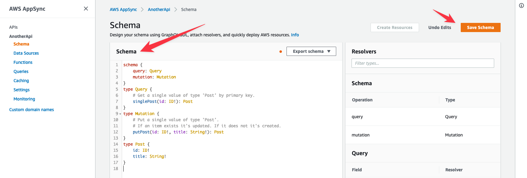527x178 pixels.
Task: Collapse the Mutation type code fold
Action: [120, 114]
